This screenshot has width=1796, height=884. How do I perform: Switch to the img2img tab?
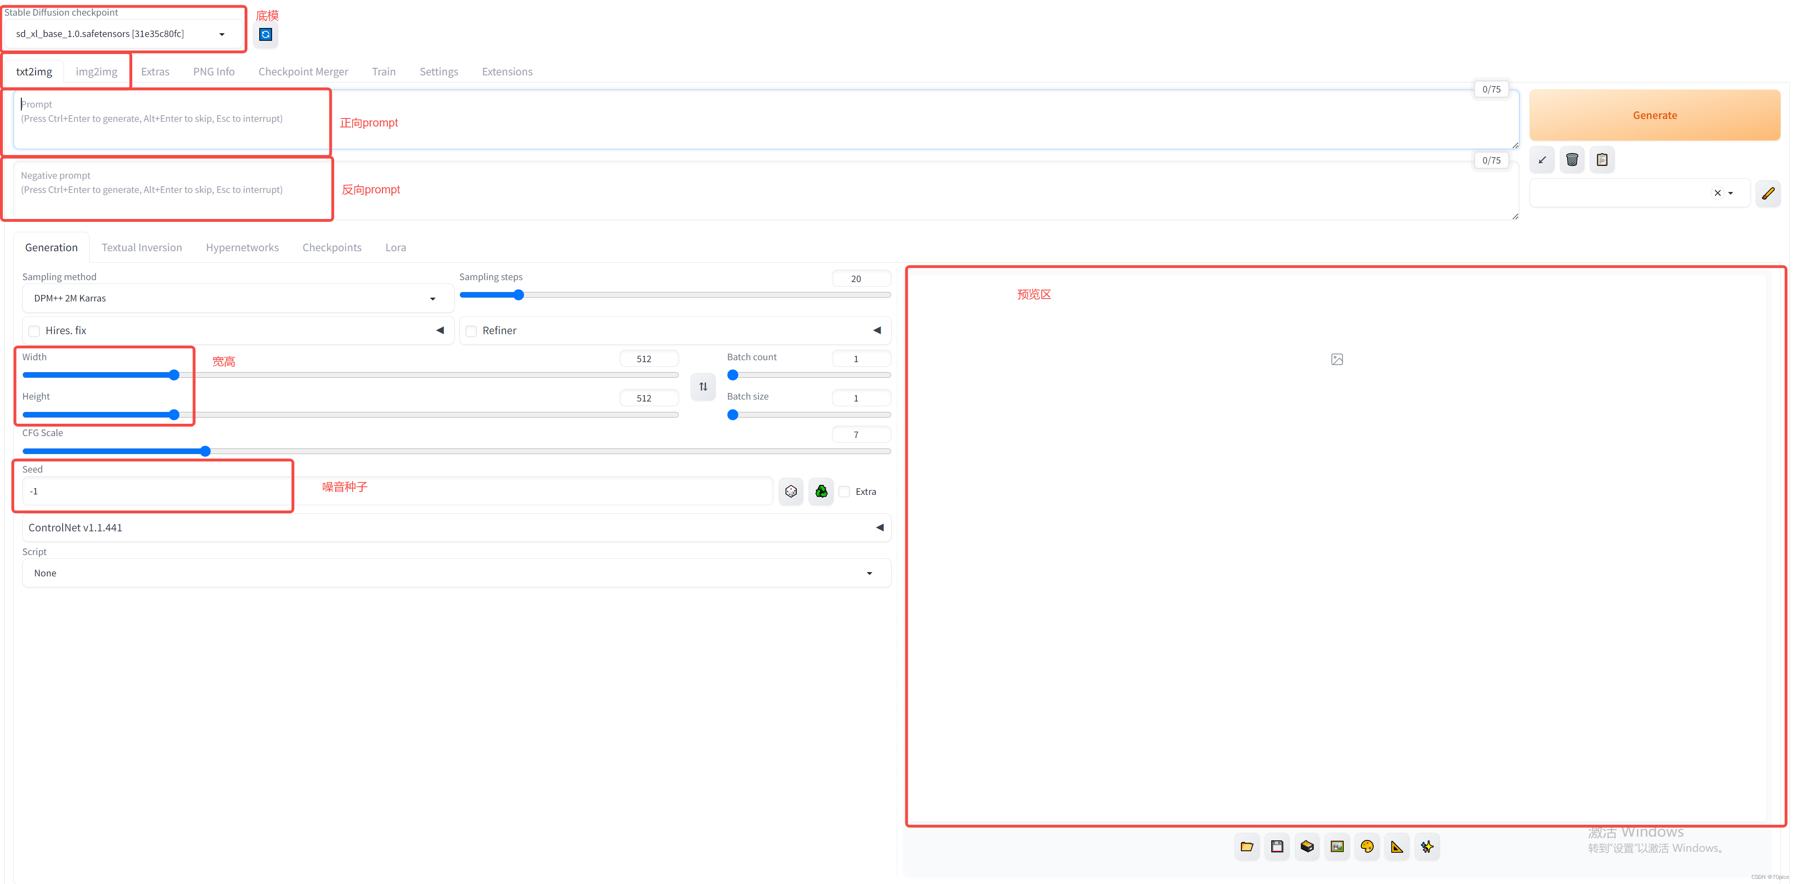[96, 71]
